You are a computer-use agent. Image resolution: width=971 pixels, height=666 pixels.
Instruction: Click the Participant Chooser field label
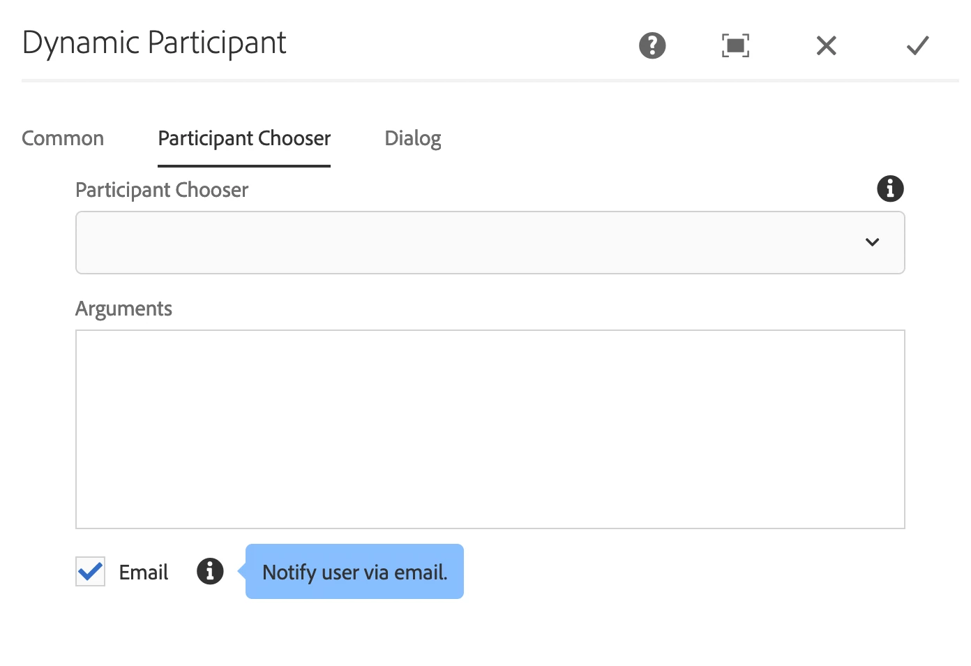tap(162, 190)
